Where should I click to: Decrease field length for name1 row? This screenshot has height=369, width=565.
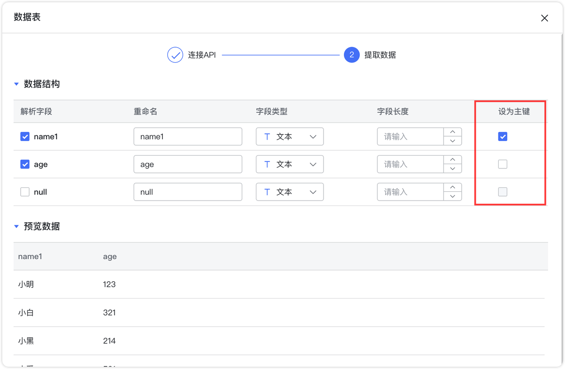pos(452,141)
